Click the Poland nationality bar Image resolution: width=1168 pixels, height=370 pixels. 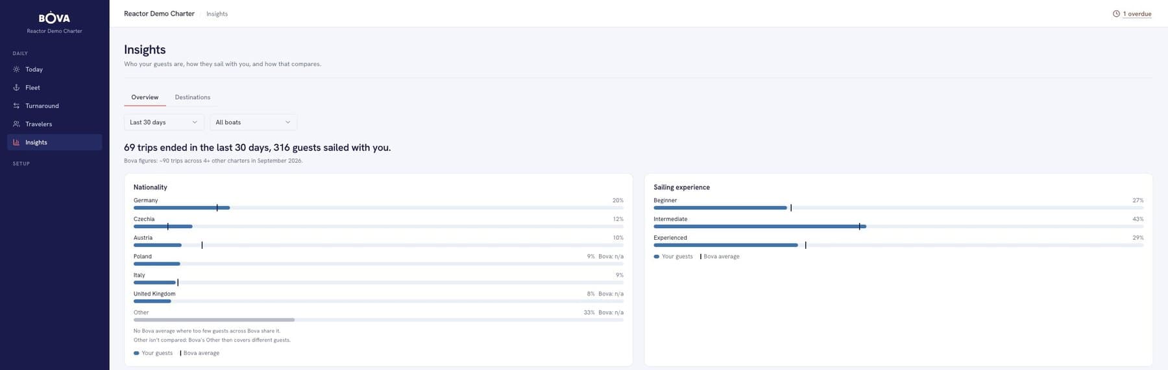pos(157,264)
